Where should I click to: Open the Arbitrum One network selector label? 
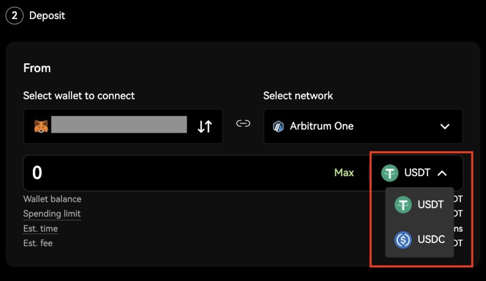(321, 126)
